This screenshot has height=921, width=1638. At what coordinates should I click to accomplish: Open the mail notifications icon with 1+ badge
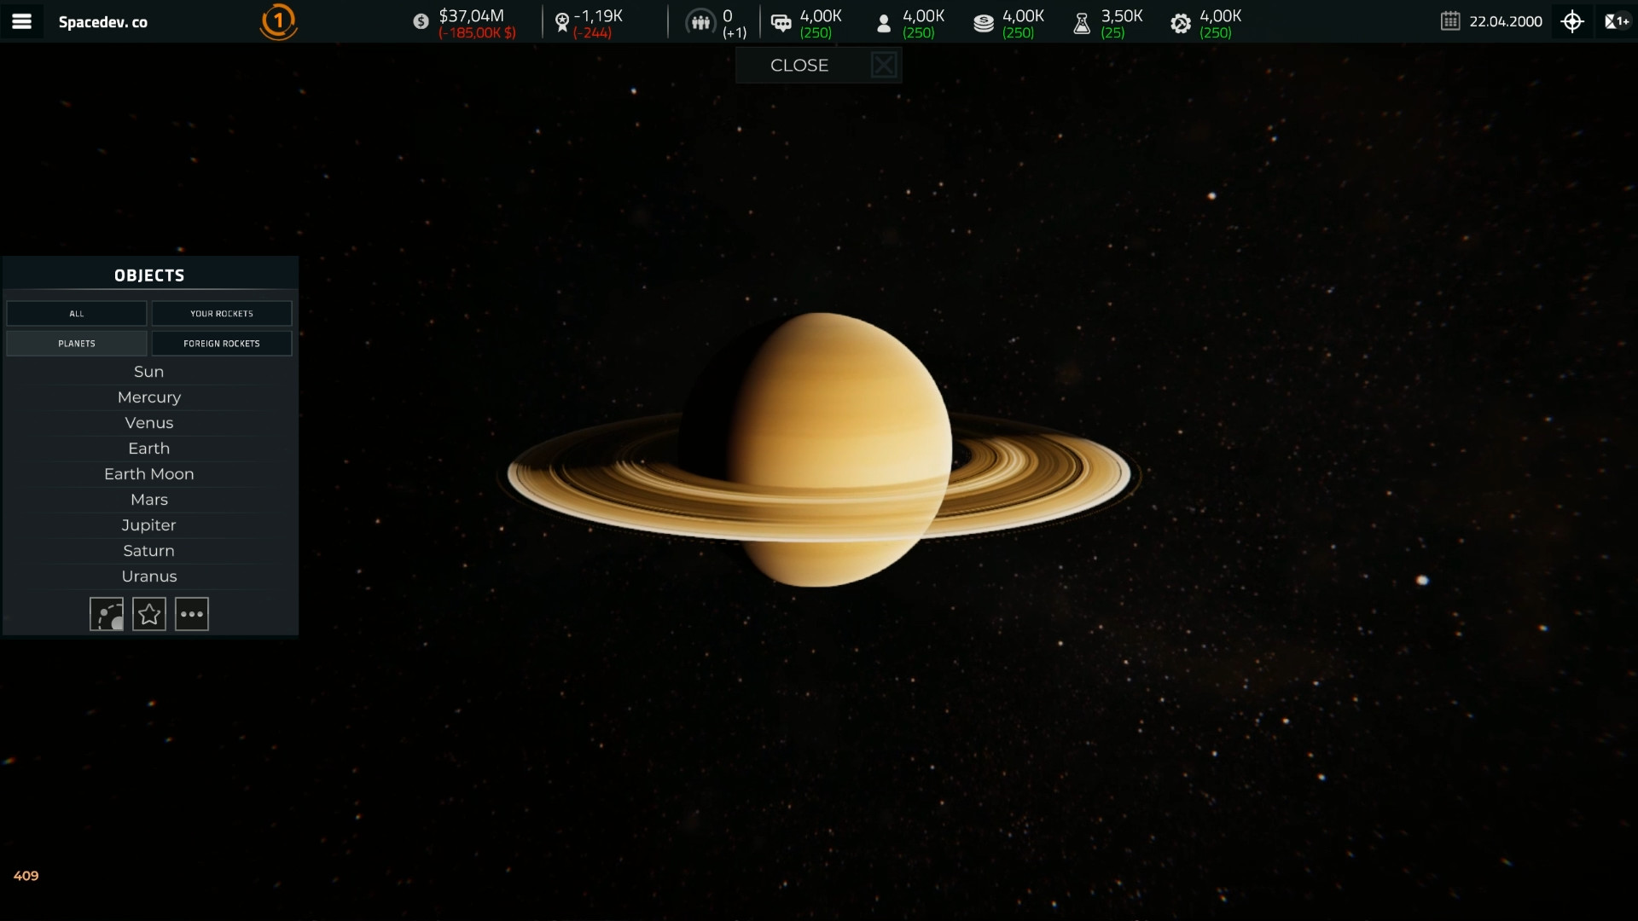point(1617,21)
